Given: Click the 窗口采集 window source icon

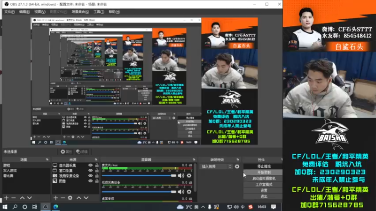Looking at the screenshot, I should pos(55,171).
